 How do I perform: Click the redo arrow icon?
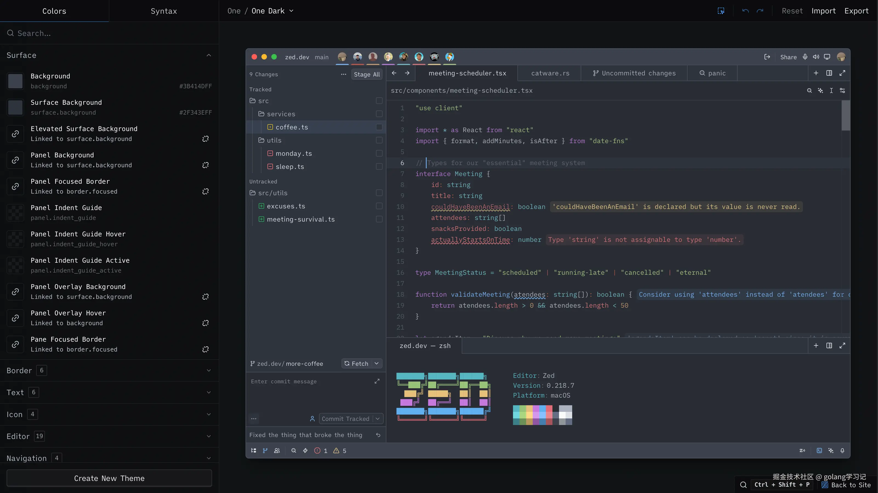760,11
